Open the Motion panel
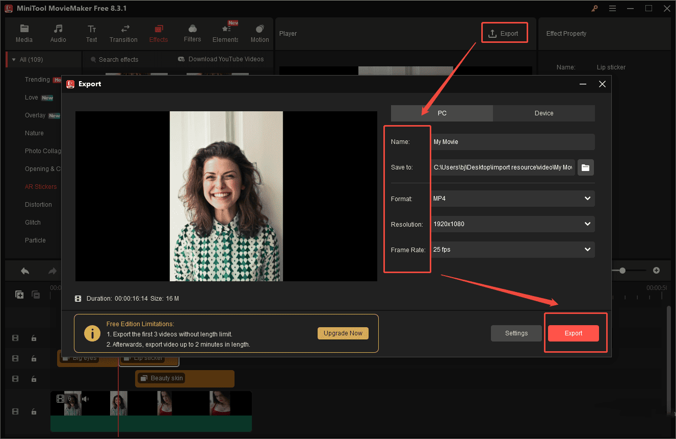This screenshot has height=439, width=676. (259, 33)
